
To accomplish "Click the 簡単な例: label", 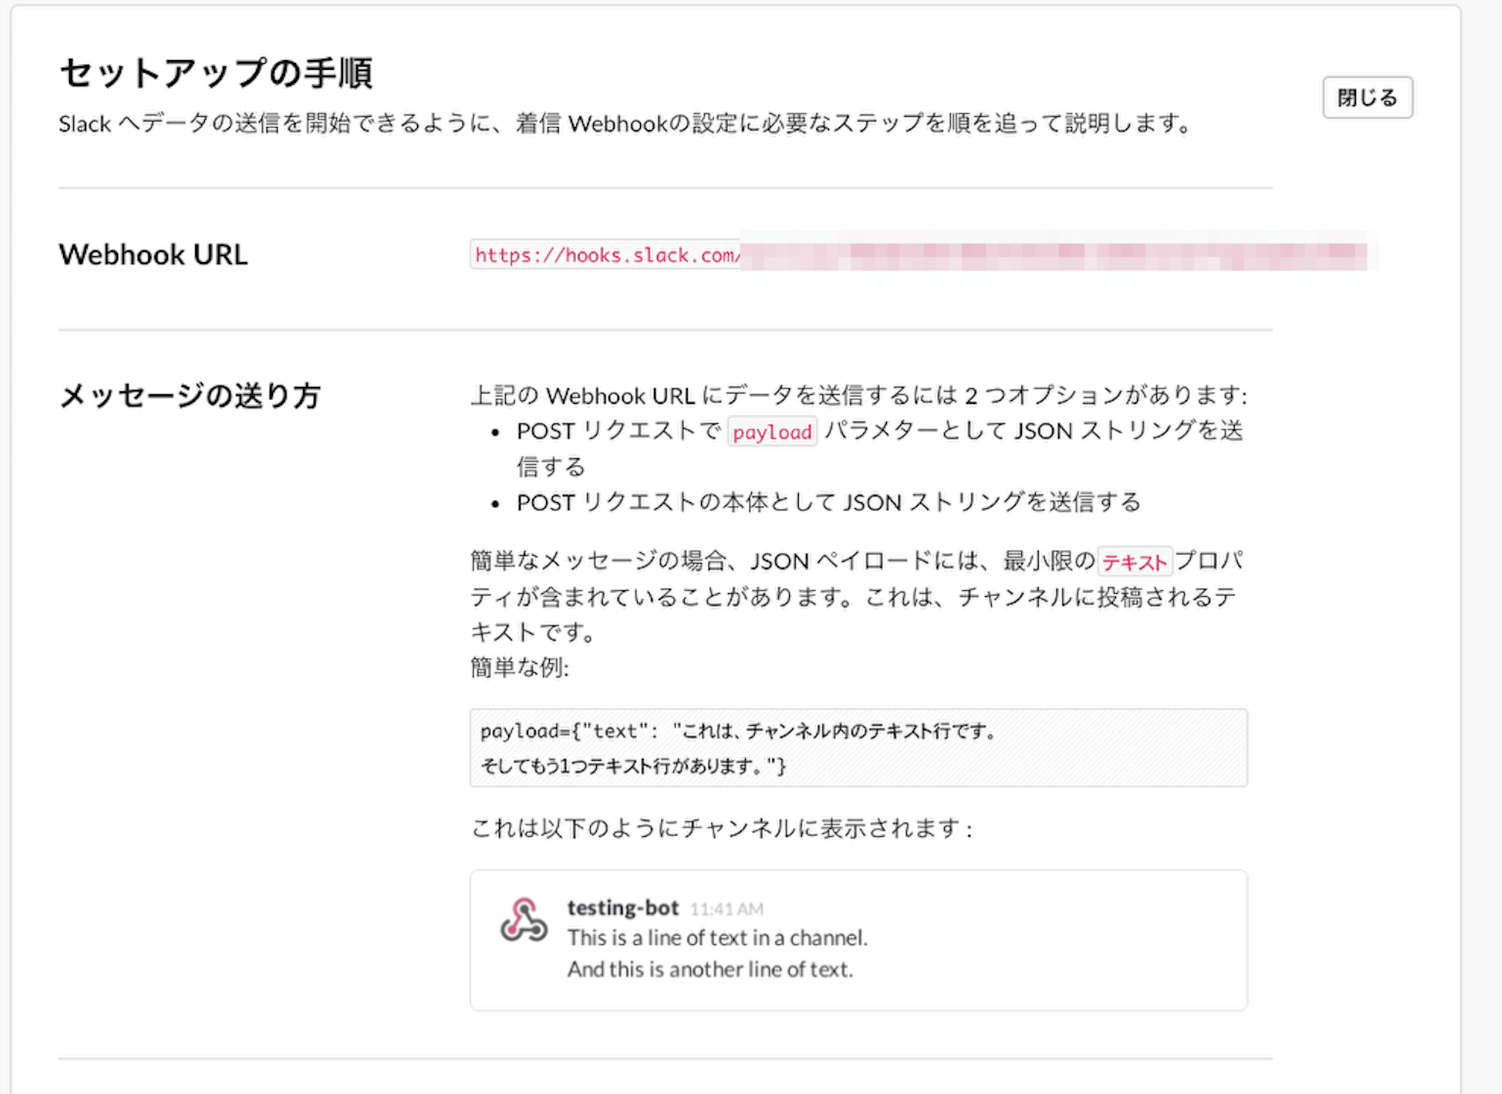I will pyautogui.click(x=519, y=667).
